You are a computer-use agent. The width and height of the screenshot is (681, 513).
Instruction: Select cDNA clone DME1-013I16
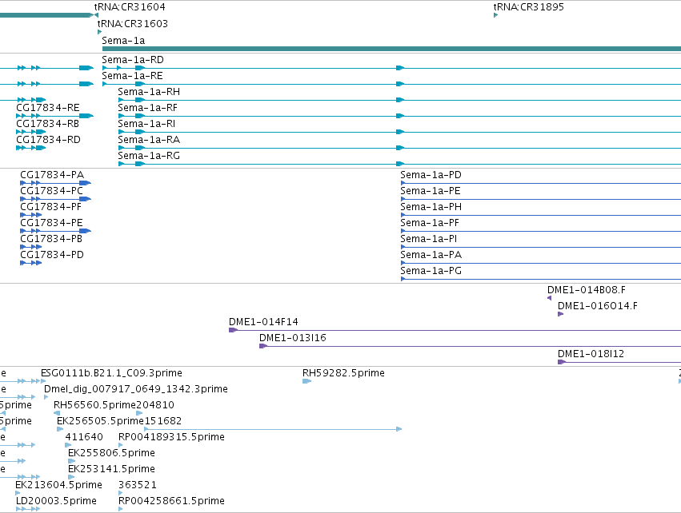pyautogui.click(x=293, y=338)
